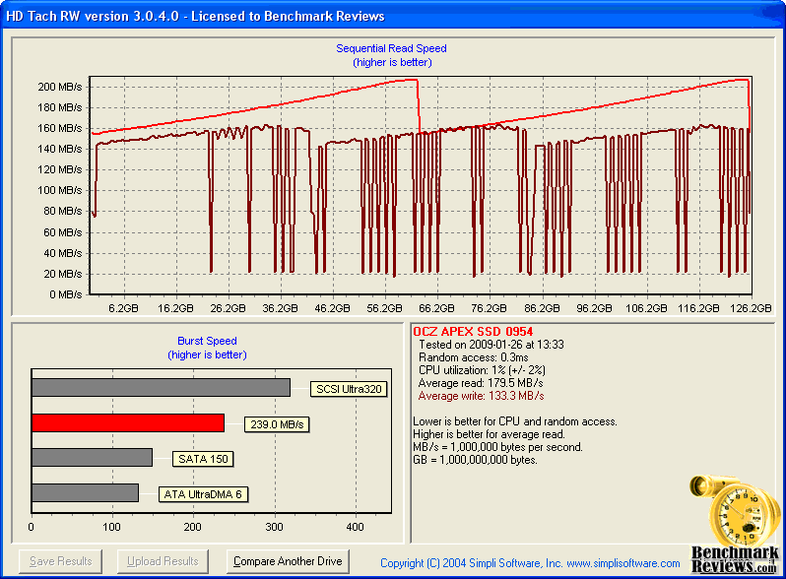
Task: Click the Sequential Read Speed chart title
Action: pyautogui.click(x=391, y=48)
